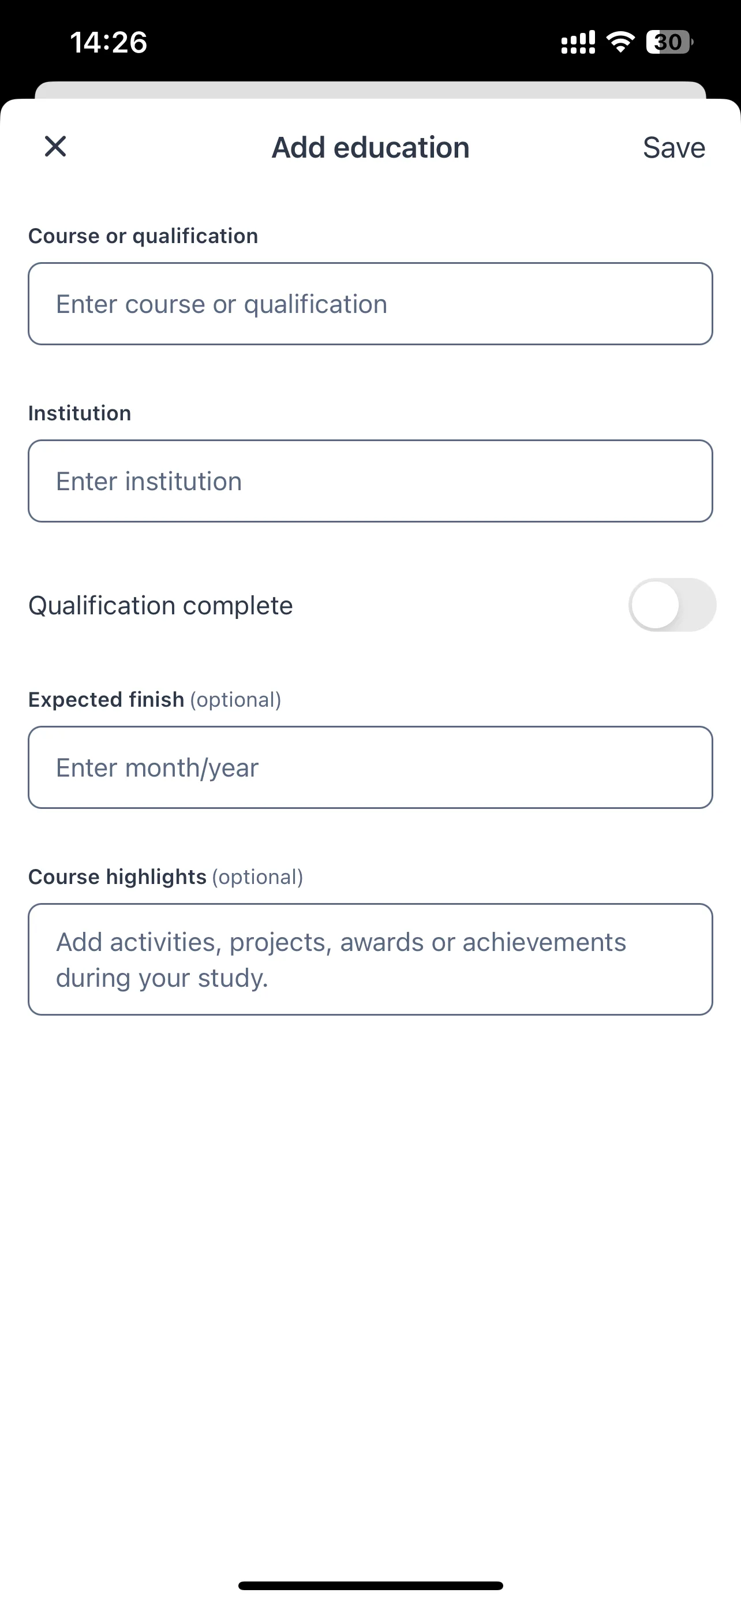
Task: Tap the battery indicator icon
Action: (669, 42)
